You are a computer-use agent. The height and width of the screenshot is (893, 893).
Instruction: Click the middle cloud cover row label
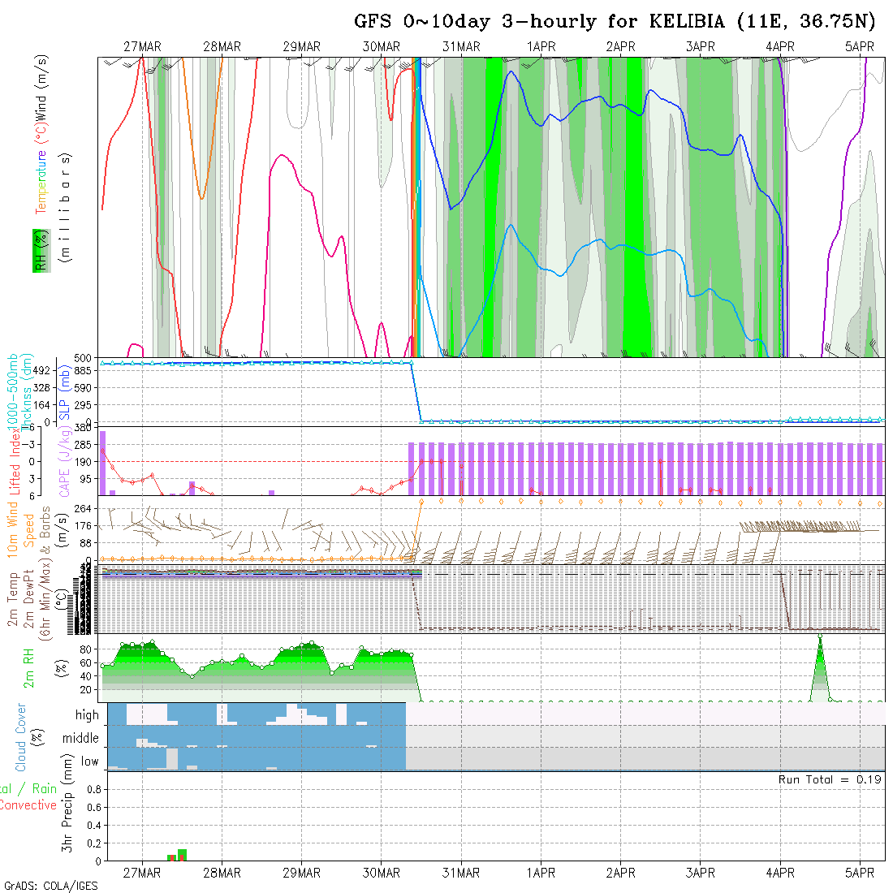(x=81, y=738)
